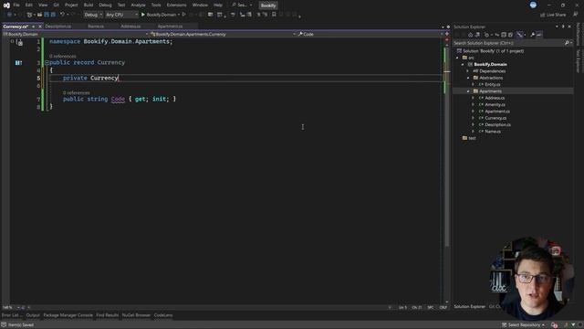This screenshot has width=584, height=329.
Task: Open the Project menu
Action: [71, 5]
